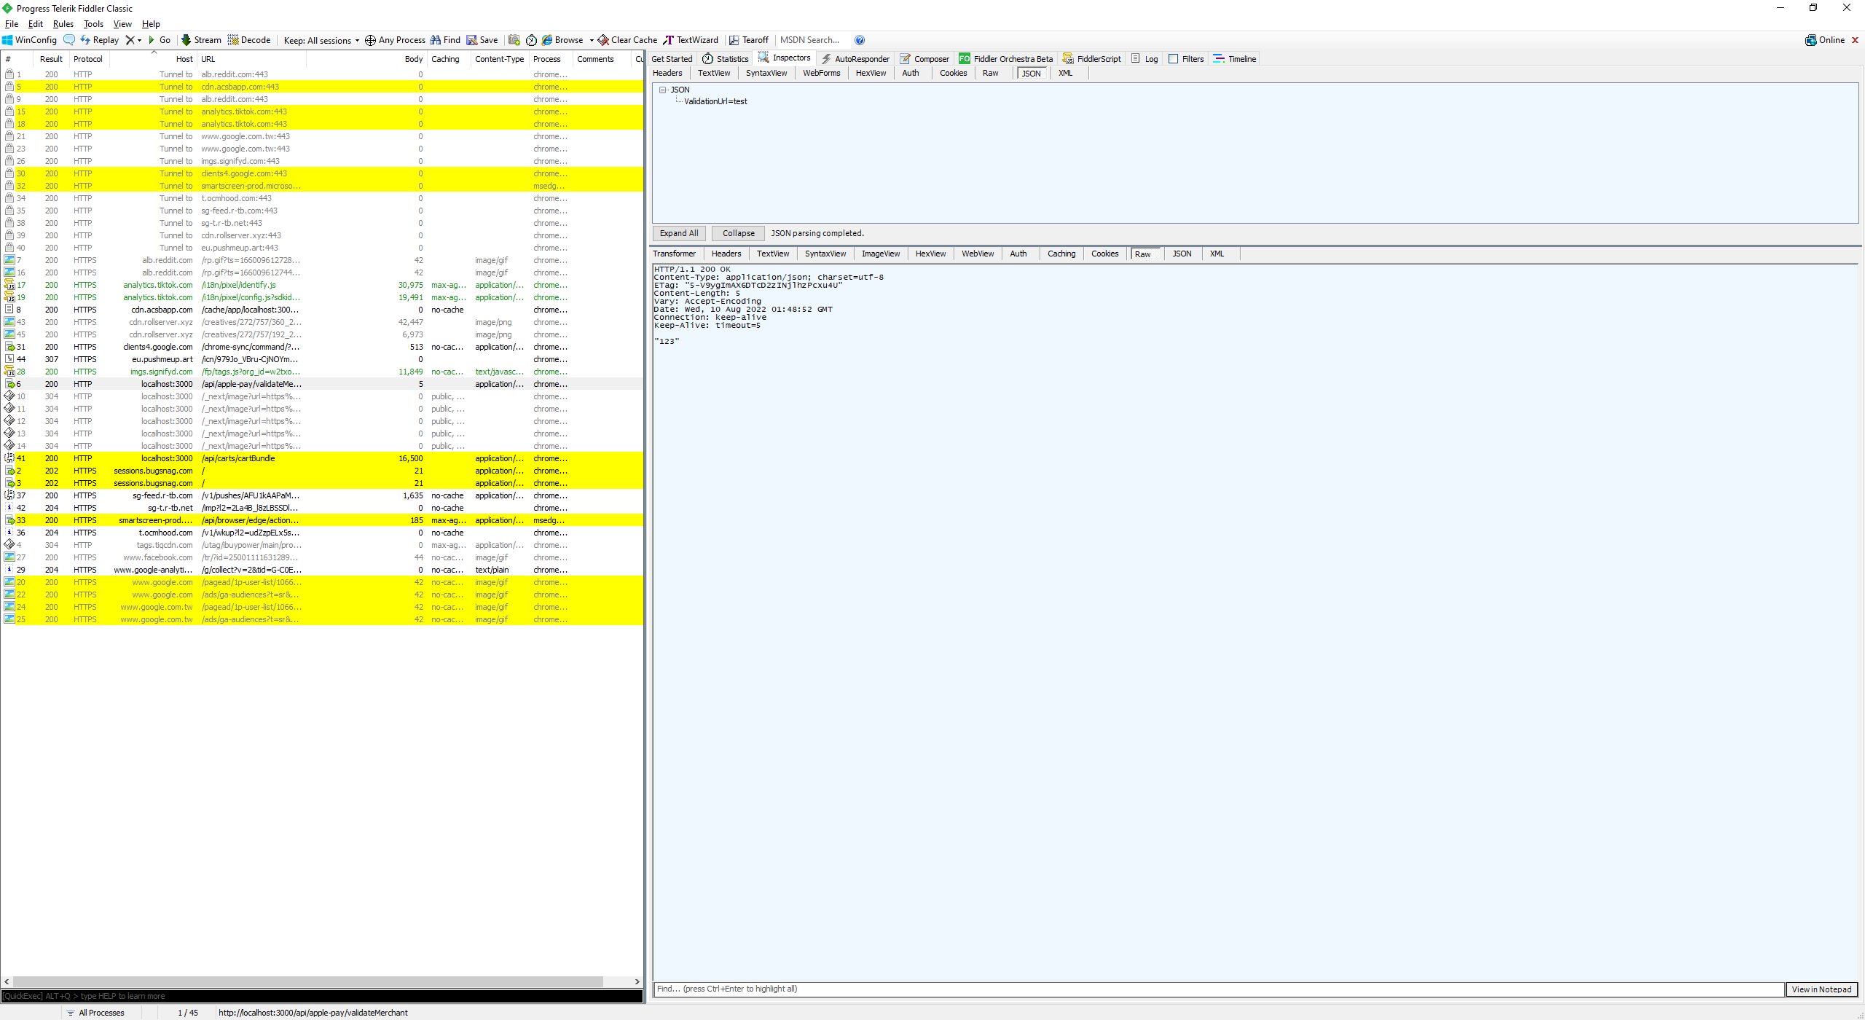This screenshot has height=1020, width=1865.
Task: Enable the Filters tab checkbox
Action: [x=1173, y=59]
